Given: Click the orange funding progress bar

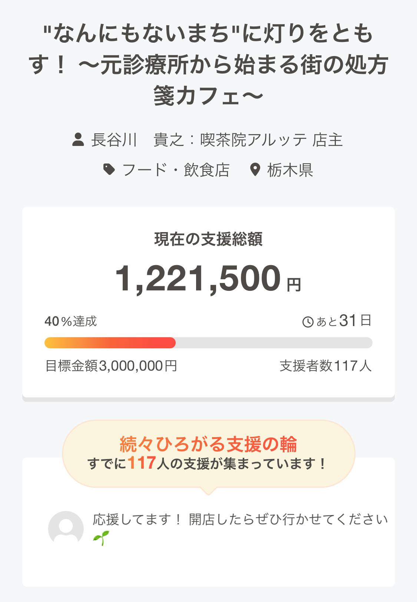Looking at the screenshot, I should (110, 343).
